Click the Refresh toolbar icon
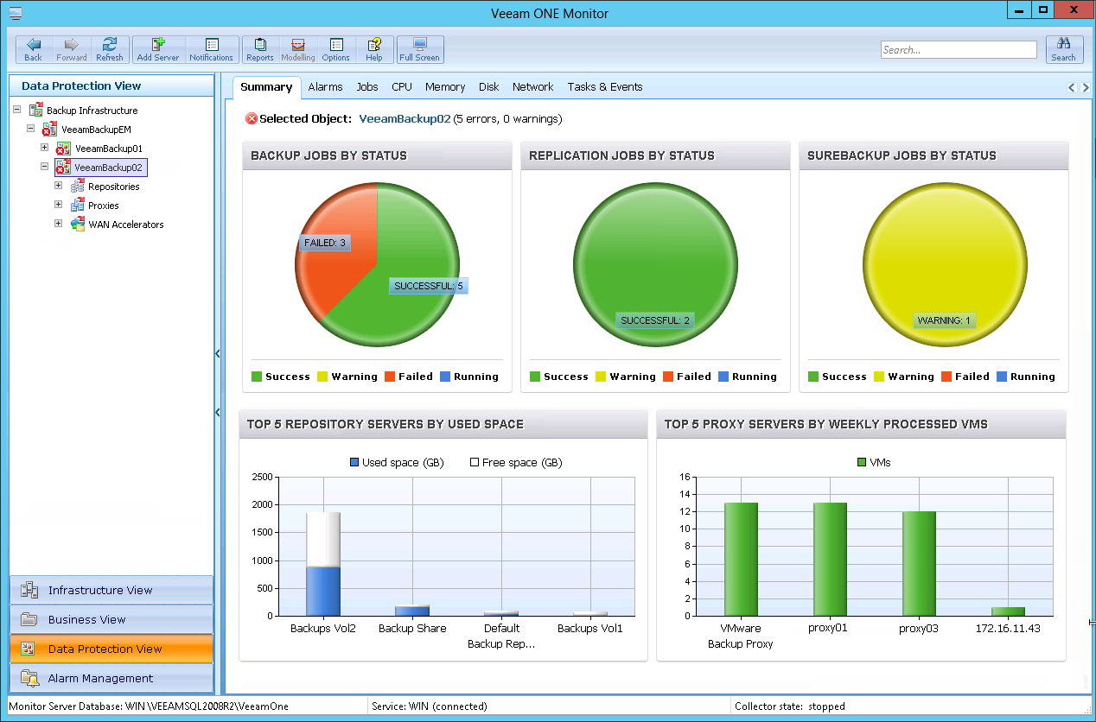The height and width of the screenshot is (722, 1096). click(110, 45)
